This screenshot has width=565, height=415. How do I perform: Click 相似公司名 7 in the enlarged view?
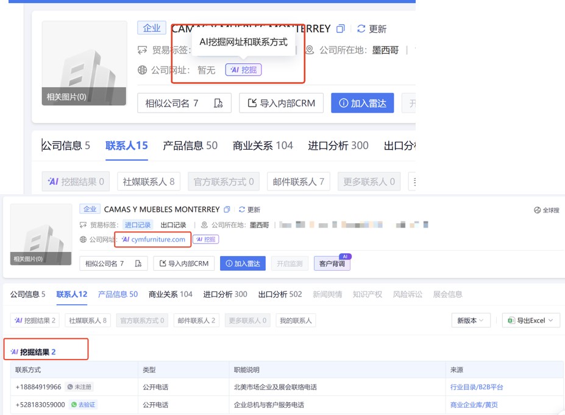tap(184, 103)
